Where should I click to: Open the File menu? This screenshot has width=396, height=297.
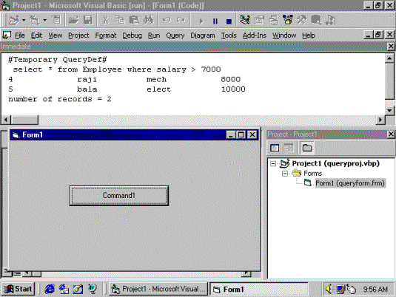(20, 35)
